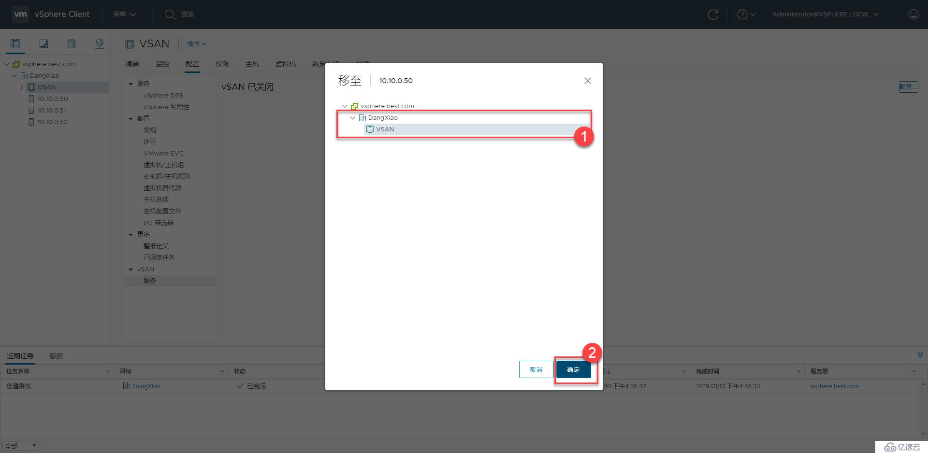The image size is (928, 453).
Task: Open the VMs and Templates inventory view icon
Action: pos(43,43)
